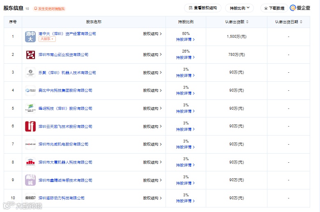Click the 奥比中光 company logo icon
This screenshot has height=212, width=320.
pos(30,90)
